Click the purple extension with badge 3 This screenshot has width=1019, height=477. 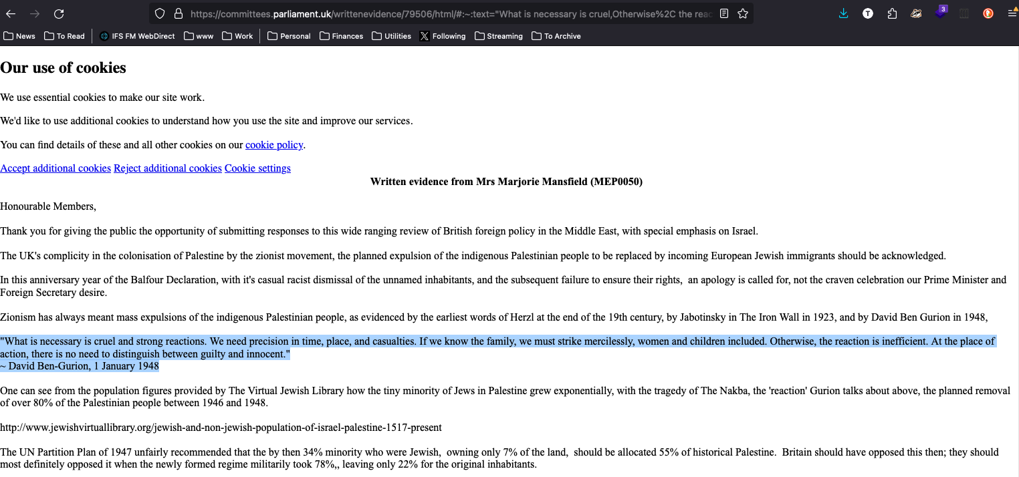click(940, 14)
